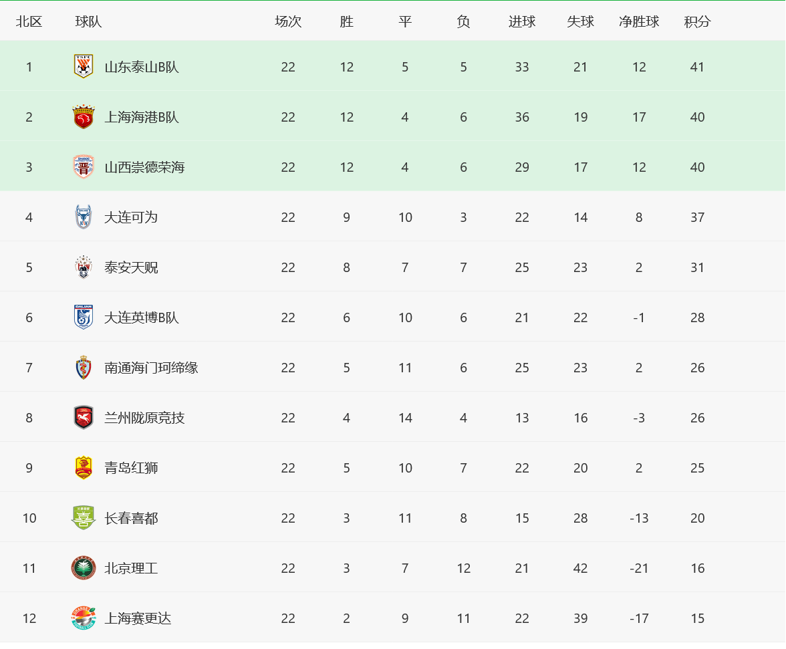Screen dimensions: 786x649
Task: Open the 山西崇德荣海 team badge
Action: (83, 167)
